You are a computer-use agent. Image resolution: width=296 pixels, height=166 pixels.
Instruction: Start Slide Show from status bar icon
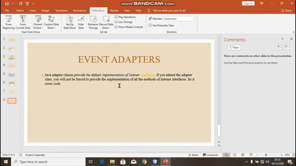(x=251, y=155)
